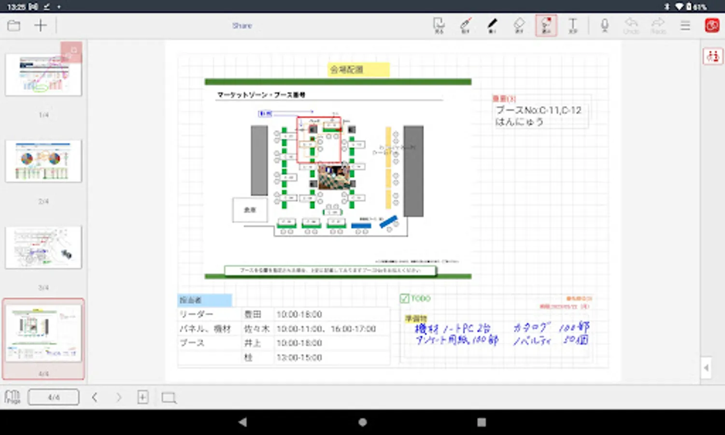Open page 2/4 thumbnail with pie charts
The height and width of the screenshot is (435, 725).
43,161
